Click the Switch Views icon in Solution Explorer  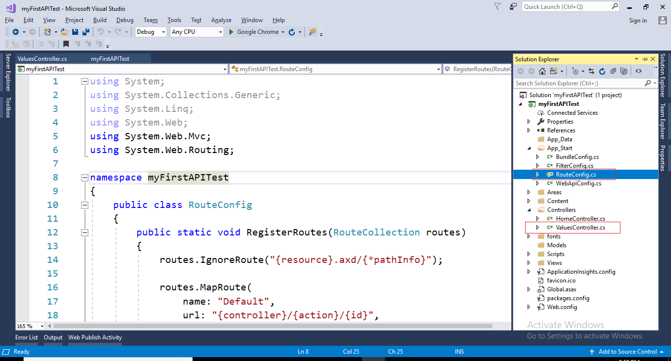pos(554,71)
